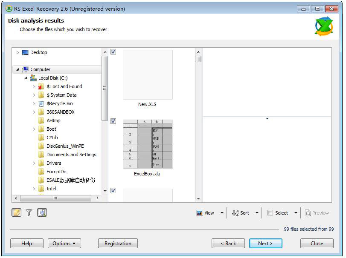Click the folder tree view icon
Image resolution: width=346 pixels, height=258 pixels.
click(x=16, y=212)
